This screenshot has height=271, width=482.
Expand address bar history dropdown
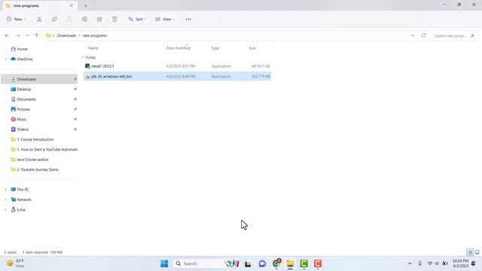[x=413, y=35]
